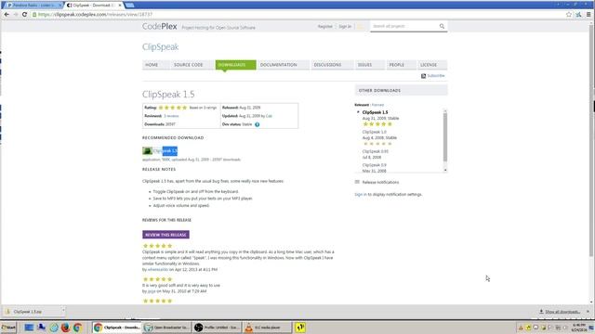Open the ClipSpeak 1.5.zip download item menu arrow
This screenshot has height=334, width=595.
coord(63,311)
